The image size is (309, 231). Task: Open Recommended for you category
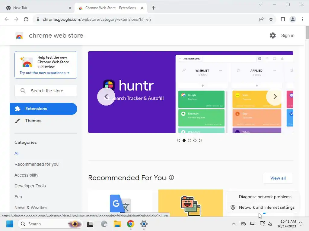[37, 164]
